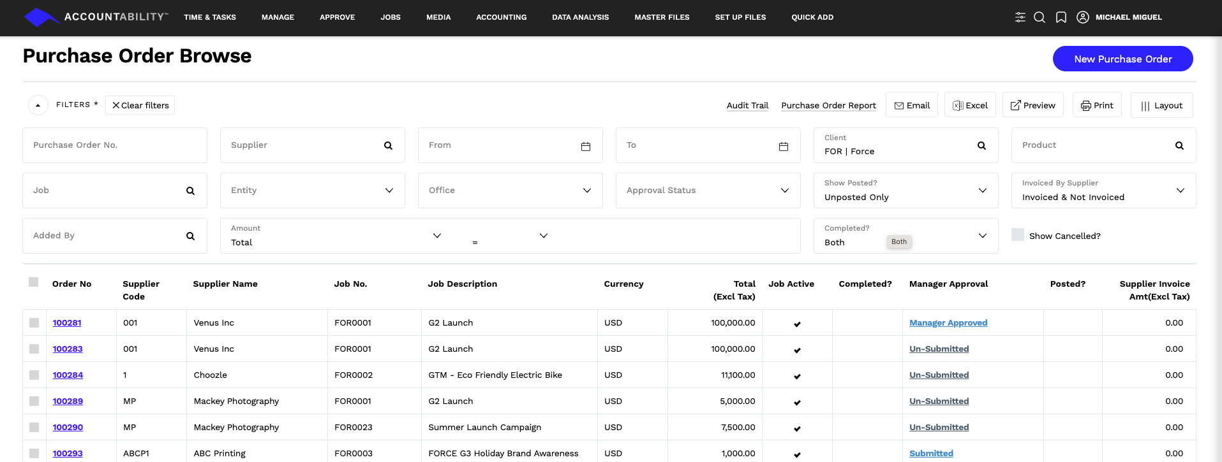This screenshot has height=462, width=1222.
Task: Click the Product lookup search icon
Action: coord(1179,146)
